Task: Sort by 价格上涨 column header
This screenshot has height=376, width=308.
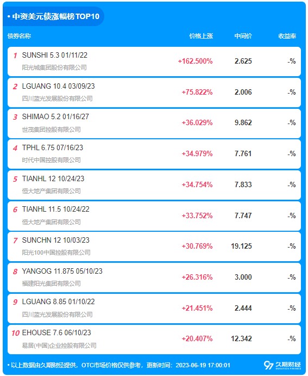Action: coord(201,36)
